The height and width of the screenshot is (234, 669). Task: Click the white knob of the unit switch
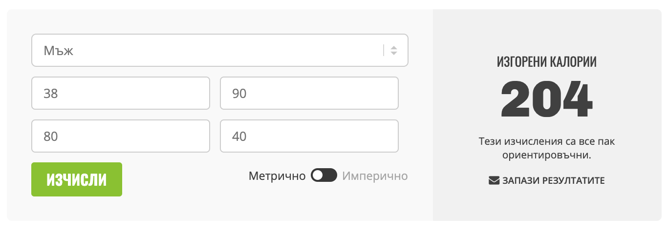(318, 175)
